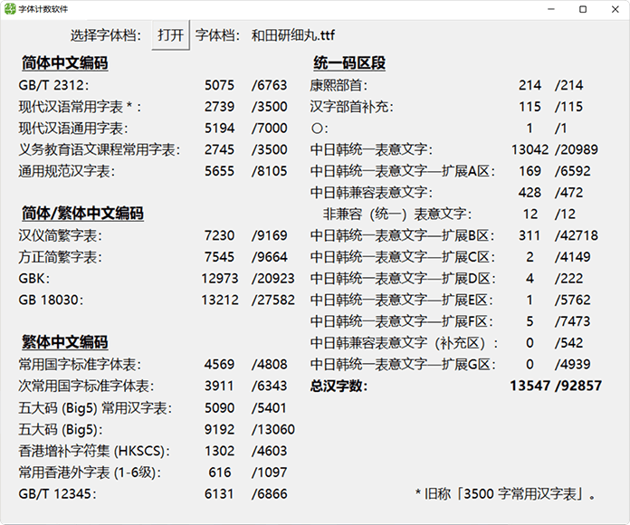This screenshot has width=630, height=525.
Task: Select the 繁体中文编码 heading
Action: point(64,342)
